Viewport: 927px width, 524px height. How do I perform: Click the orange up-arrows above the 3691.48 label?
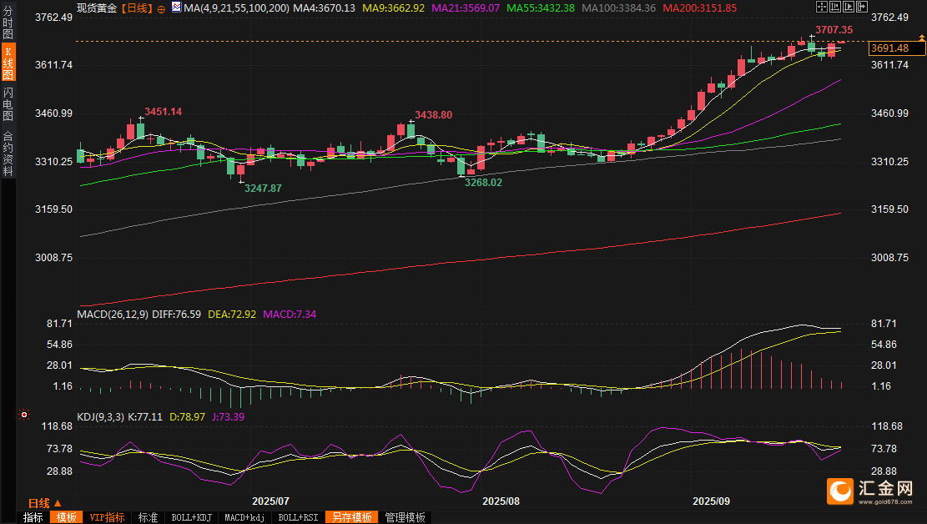coord(921,38)
